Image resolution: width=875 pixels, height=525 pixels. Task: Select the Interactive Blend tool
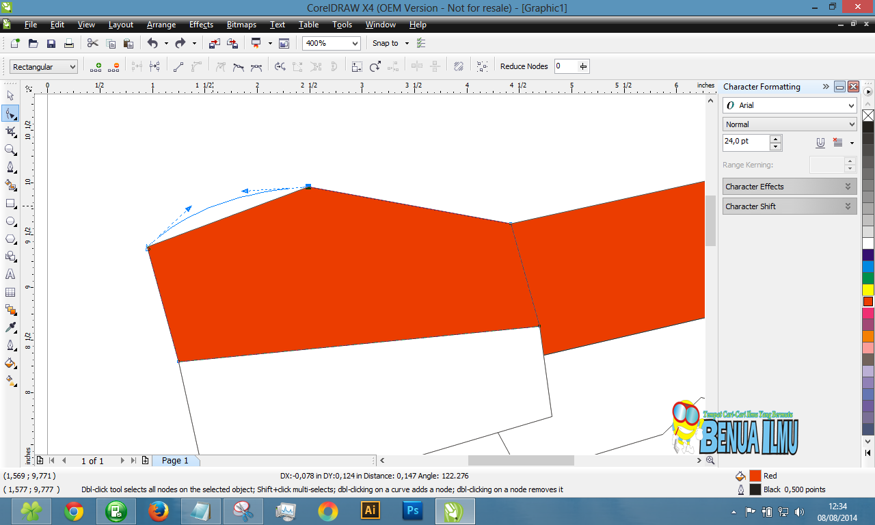click(x=10, y=310)
